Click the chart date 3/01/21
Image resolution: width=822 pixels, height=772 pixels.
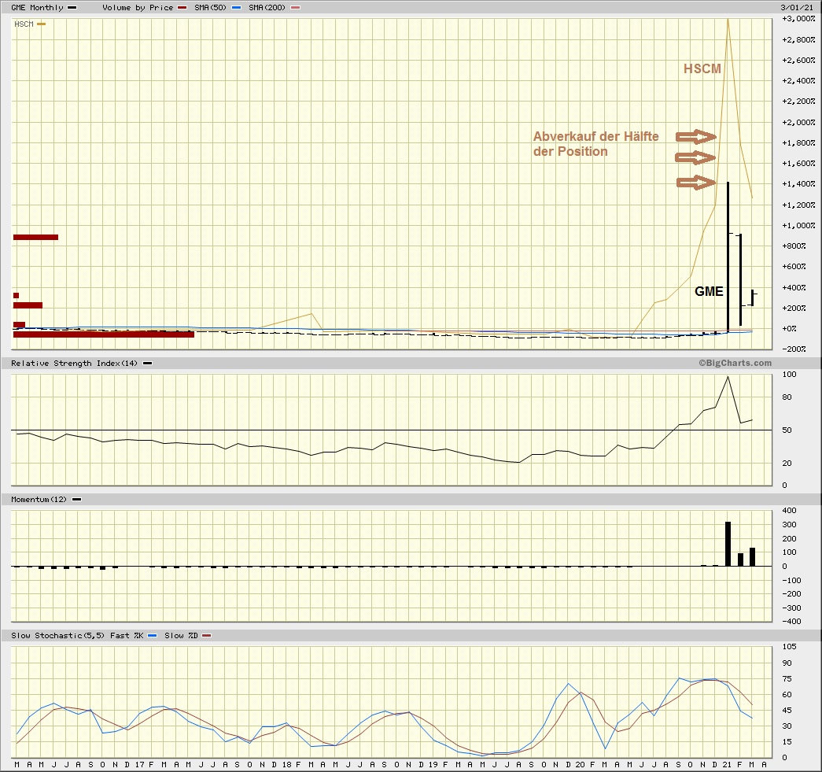point(797,7)
